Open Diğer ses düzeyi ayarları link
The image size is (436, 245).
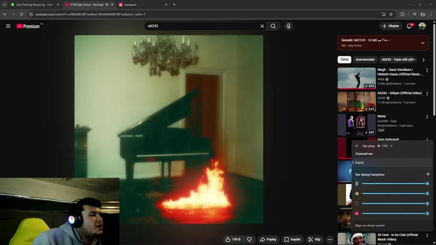[370, 226]
